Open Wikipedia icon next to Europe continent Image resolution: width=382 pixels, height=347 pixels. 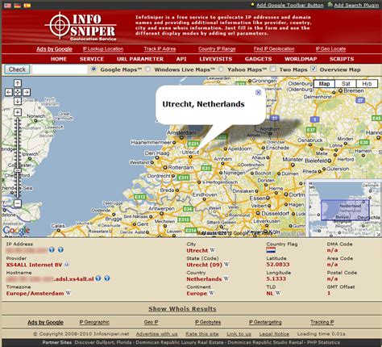tap(211, 293)
